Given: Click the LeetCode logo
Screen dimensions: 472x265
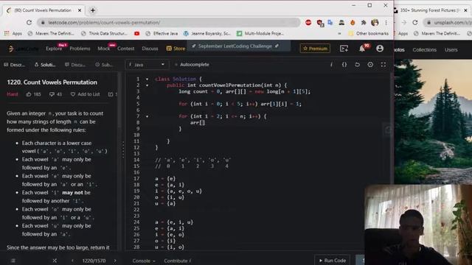Looking at the screenshot, I should coord(24,49).
